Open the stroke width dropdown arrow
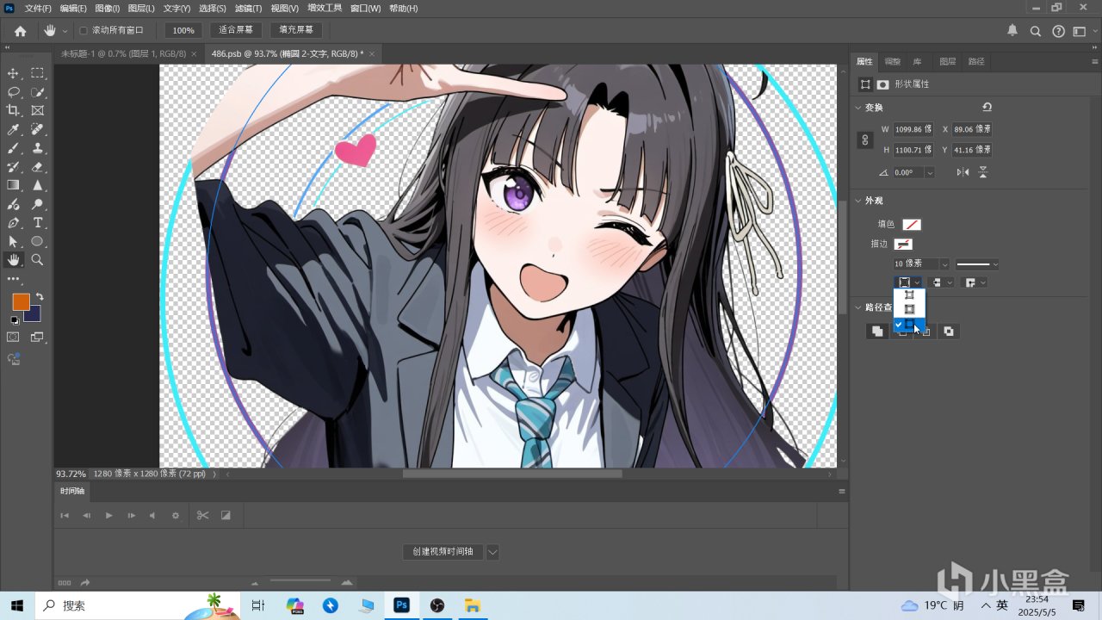 (x=944, y=264)
